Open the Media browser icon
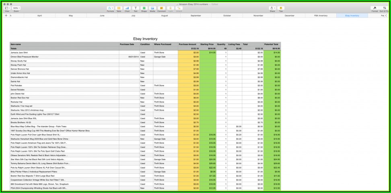Viewport: 391px width, 193px height. coord(152,8)
